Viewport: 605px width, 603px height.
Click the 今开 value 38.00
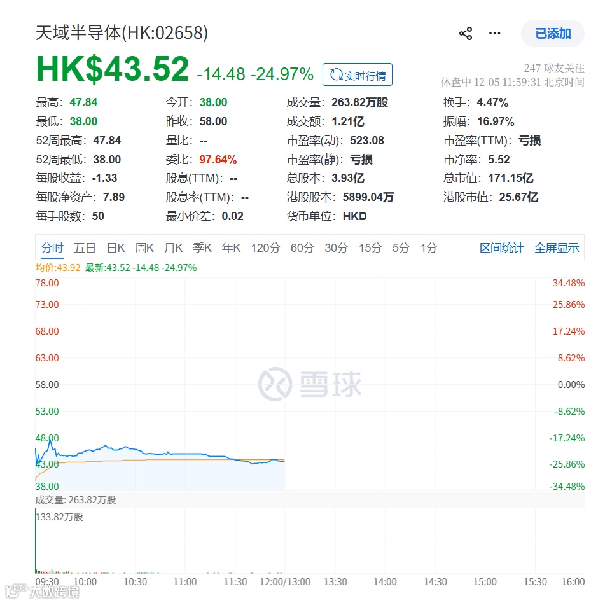pyautogui.click(x=213, y=102)
